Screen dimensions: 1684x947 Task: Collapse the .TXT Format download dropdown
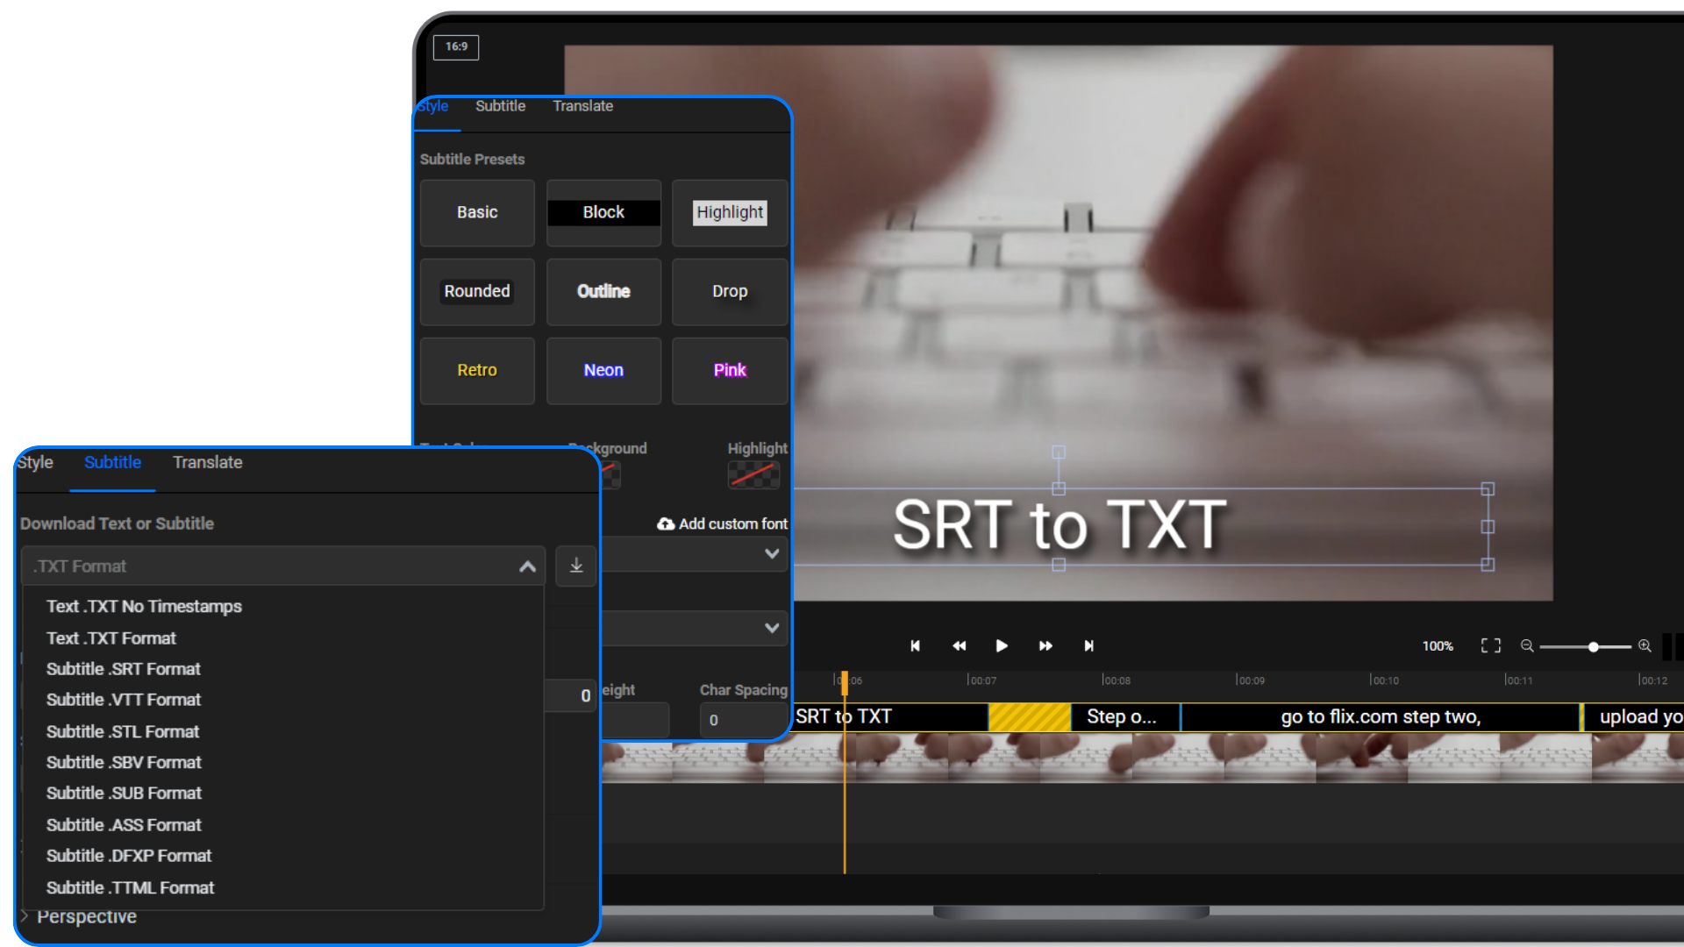(x=527, y=566)
